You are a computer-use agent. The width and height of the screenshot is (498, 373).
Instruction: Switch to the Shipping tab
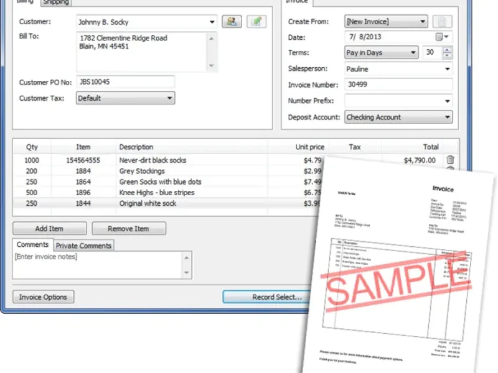[x=56, y=2]
